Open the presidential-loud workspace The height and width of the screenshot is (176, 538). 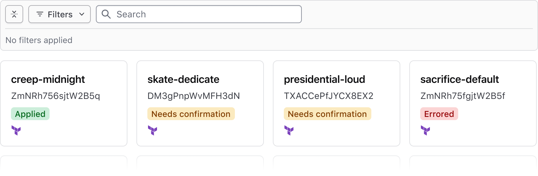coord(324,79)
